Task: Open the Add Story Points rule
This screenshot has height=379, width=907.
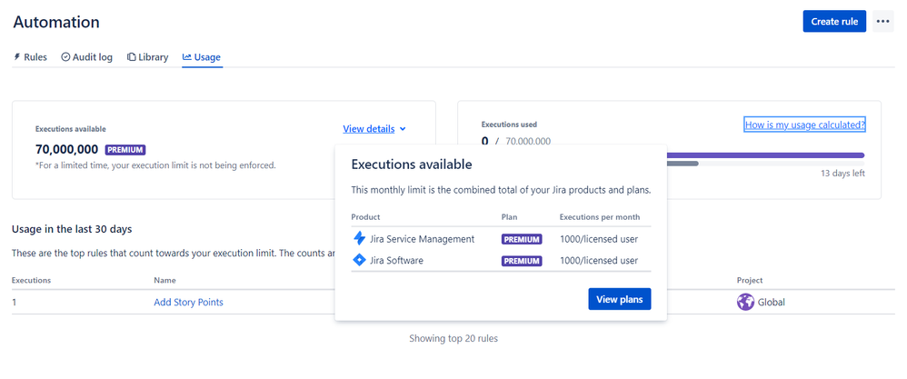Action: pyautogui.click(x=188, y=302)
